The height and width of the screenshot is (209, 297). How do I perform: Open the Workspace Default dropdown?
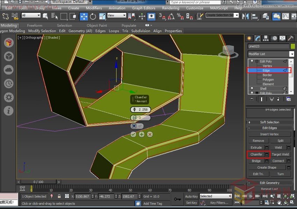[x=71, y=2]
